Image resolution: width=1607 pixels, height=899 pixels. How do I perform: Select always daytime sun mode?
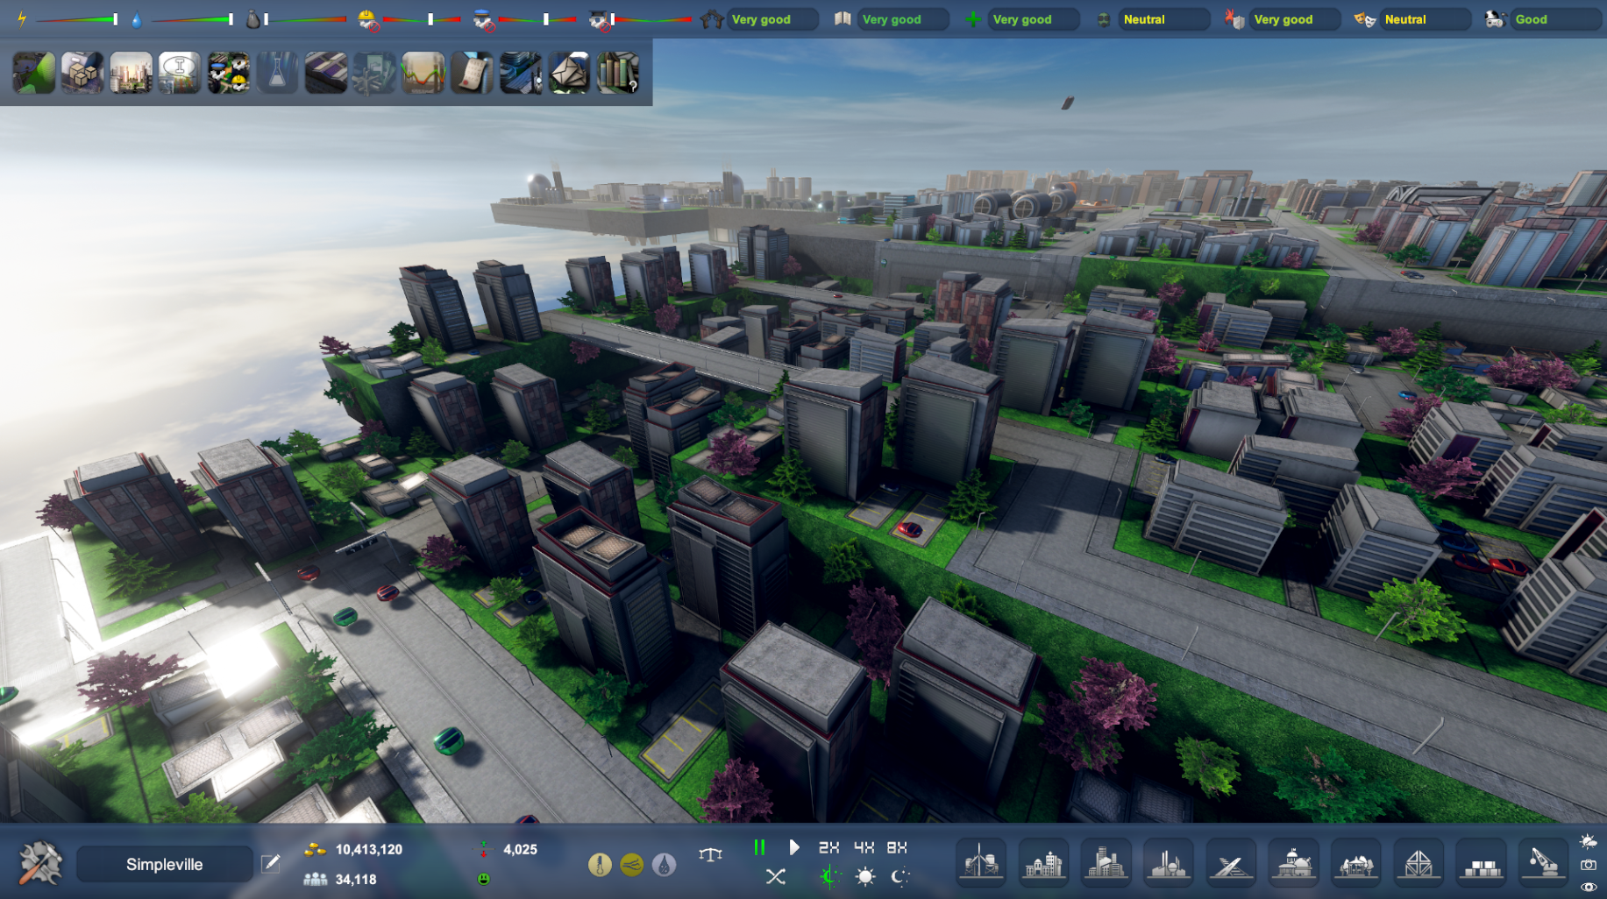[865, 876]
